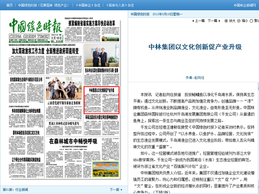Open the 《中国林业》杂志 link
Screen dimensions: 259x194
coord(88,5)
